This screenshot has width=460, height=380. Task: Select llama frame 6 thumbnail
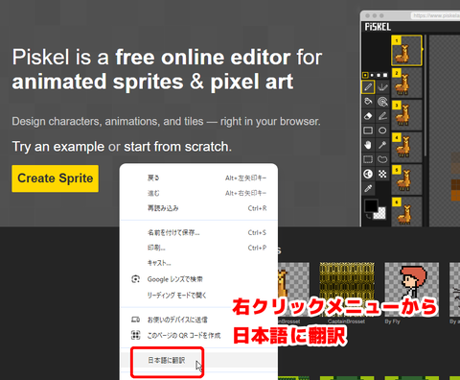tap(406, 212)
